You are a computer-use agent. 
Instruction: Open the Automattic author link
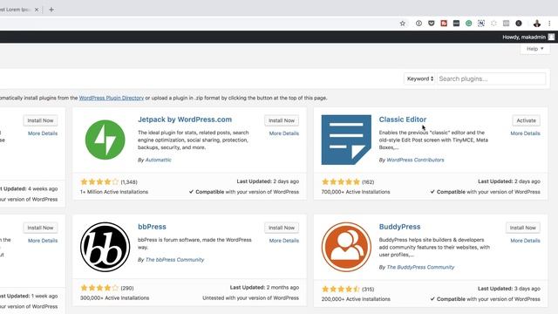pos(159,160)
